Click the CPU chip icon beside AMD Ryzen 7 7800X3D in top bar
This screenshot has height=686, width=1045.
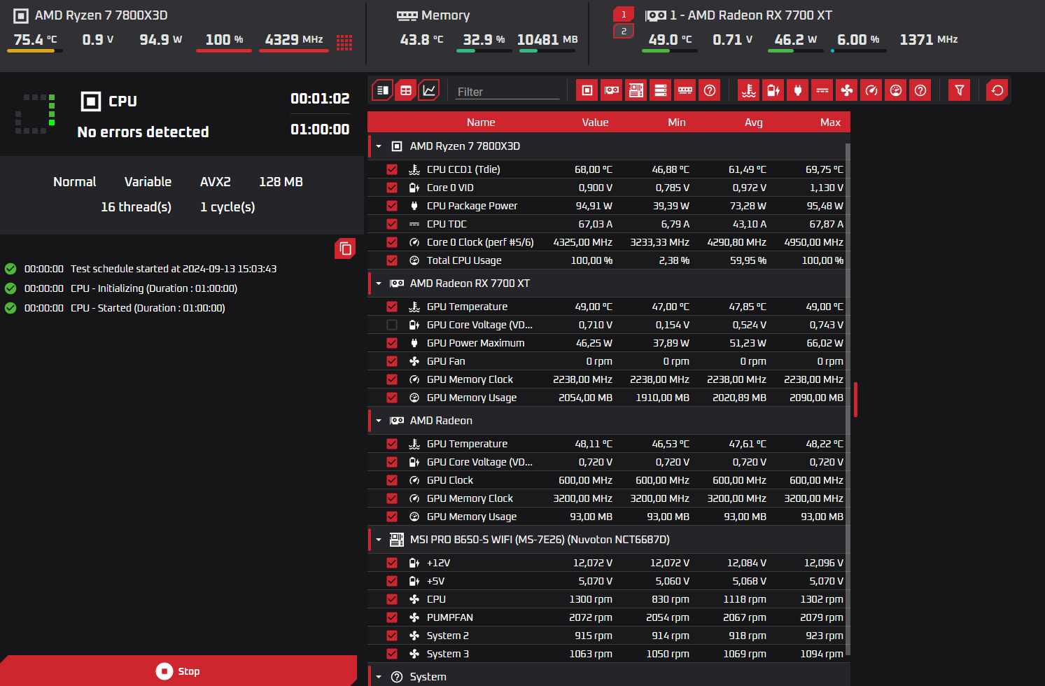click(x=21, y=15)
